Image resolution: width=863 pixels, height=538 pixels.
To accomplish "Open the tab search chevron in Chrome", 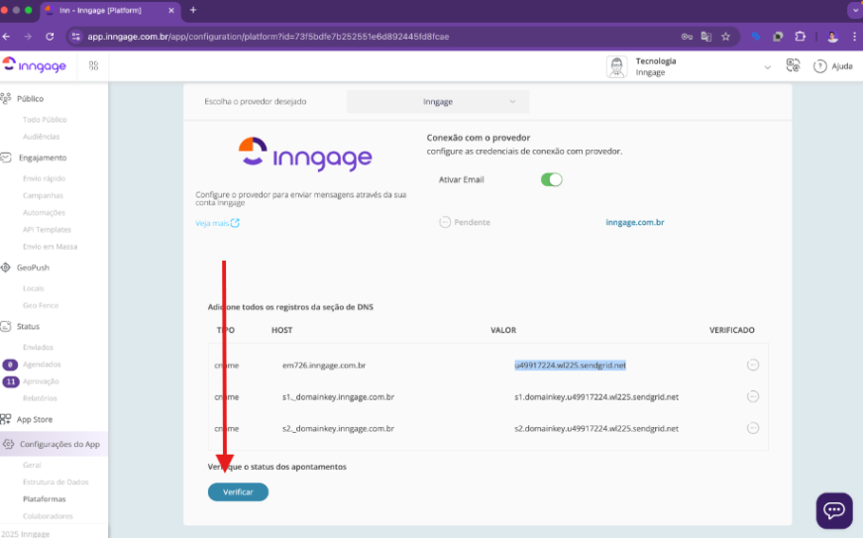I will pos(852,10).
